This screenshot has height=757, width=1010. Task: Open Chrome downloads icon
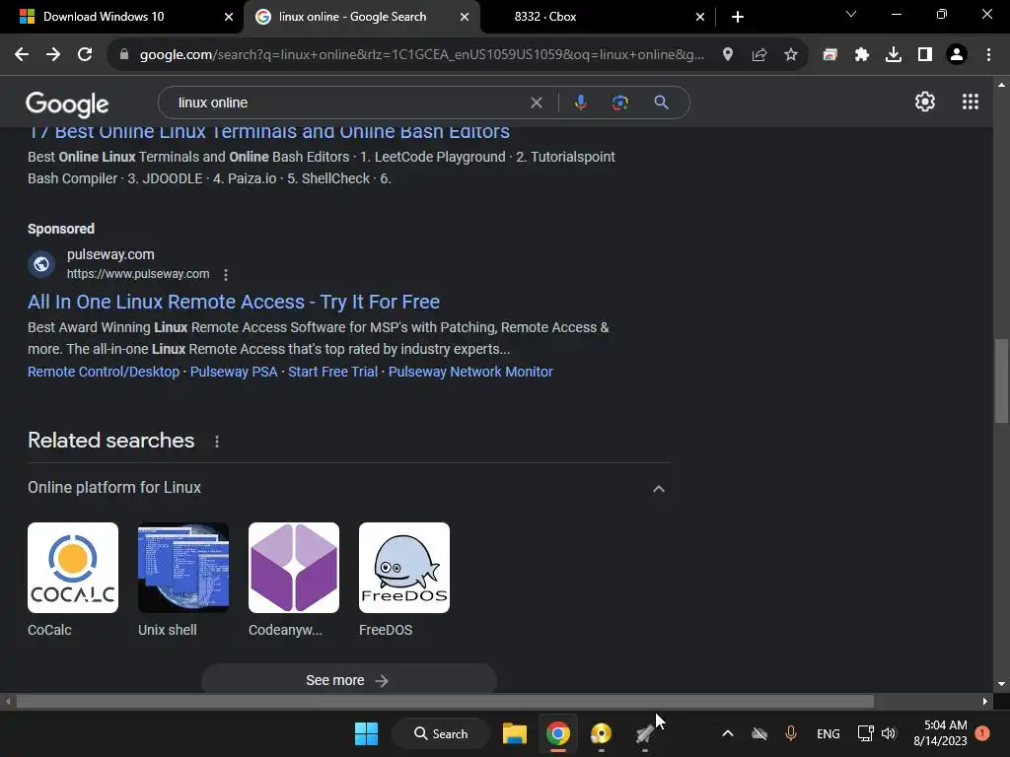[x=894, y=55]
